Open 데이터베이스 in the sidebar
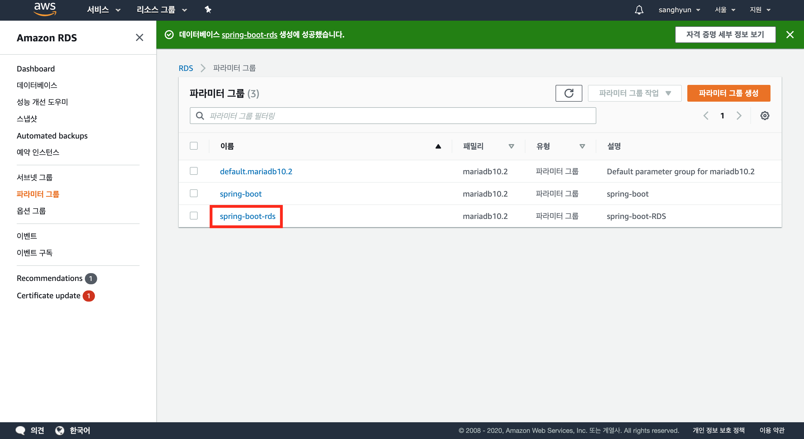This screenshot has width=804, height=439. [37, 85]
